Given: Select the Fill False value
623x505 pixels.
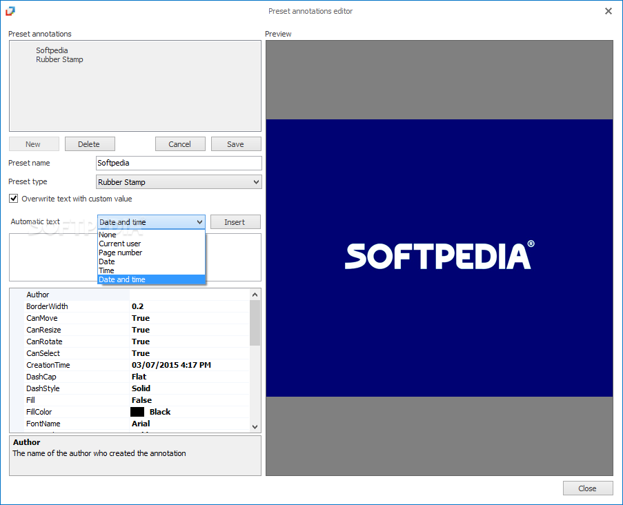Looking at the screenshot, I should coord(142,400).
